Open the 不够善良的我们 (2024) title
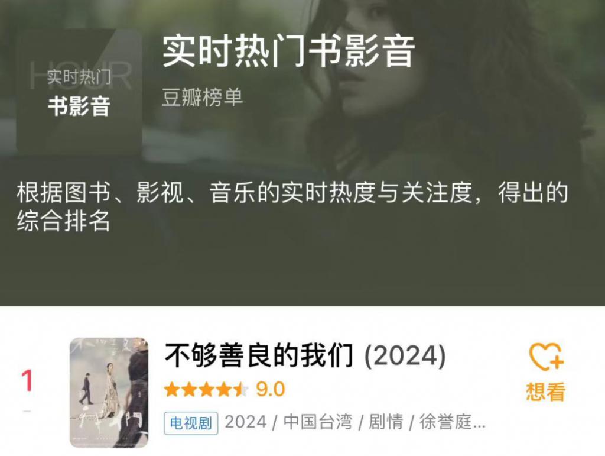Image resolution: width=605 pixels, height=456 pixels. 305,355
